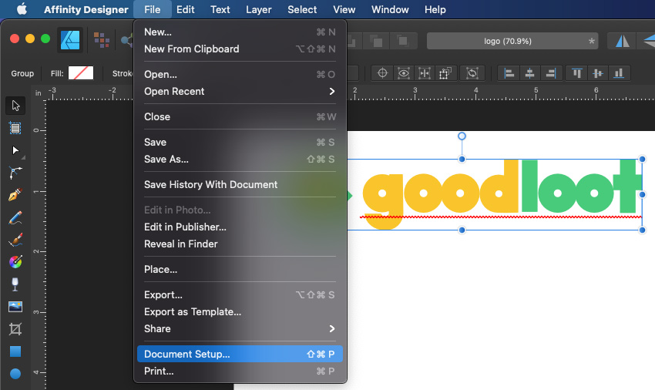Choose Close menu item
Screen dimensions: 655x390
pos(240,117)
